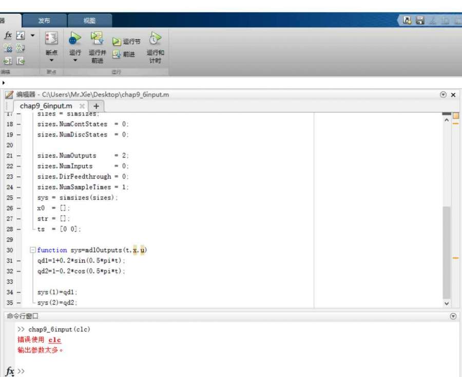The height and width of the screenshot is (377, 462).
Task: Click 'sizes.NumOutputs' on line 21
Action: 67,156
